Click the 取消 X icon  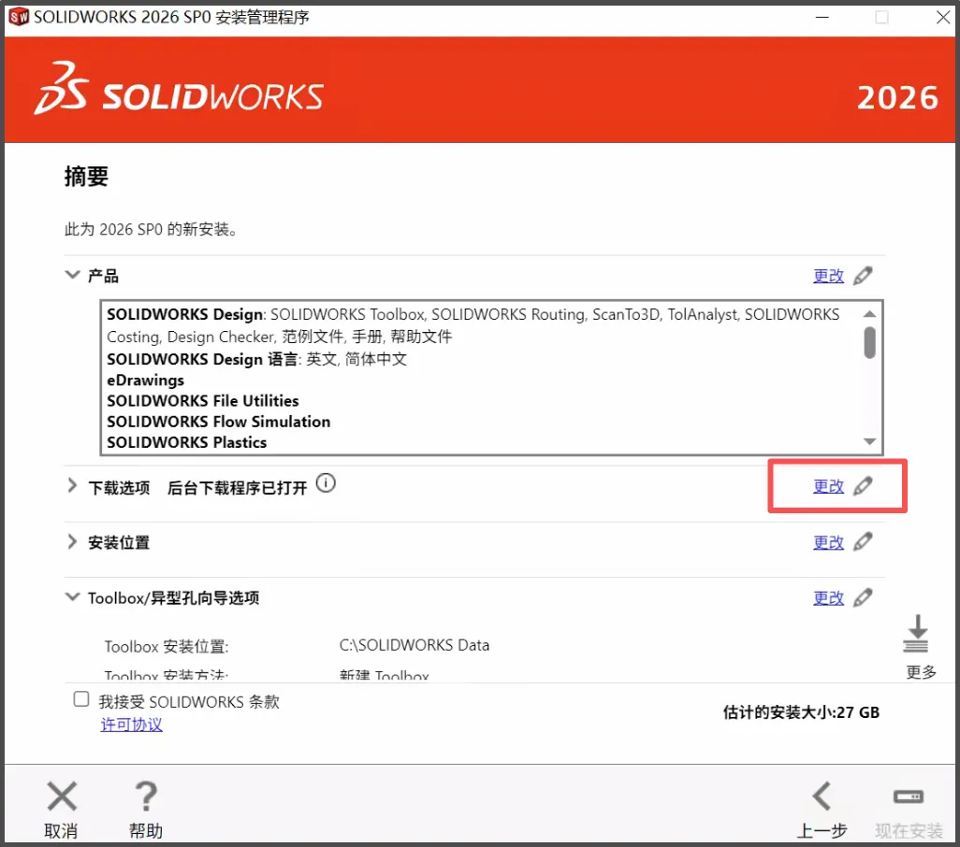pos(62,797)
